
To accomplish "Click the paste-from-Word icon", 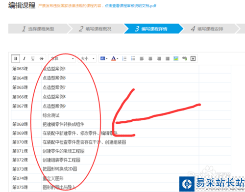I will coord(193,58).
